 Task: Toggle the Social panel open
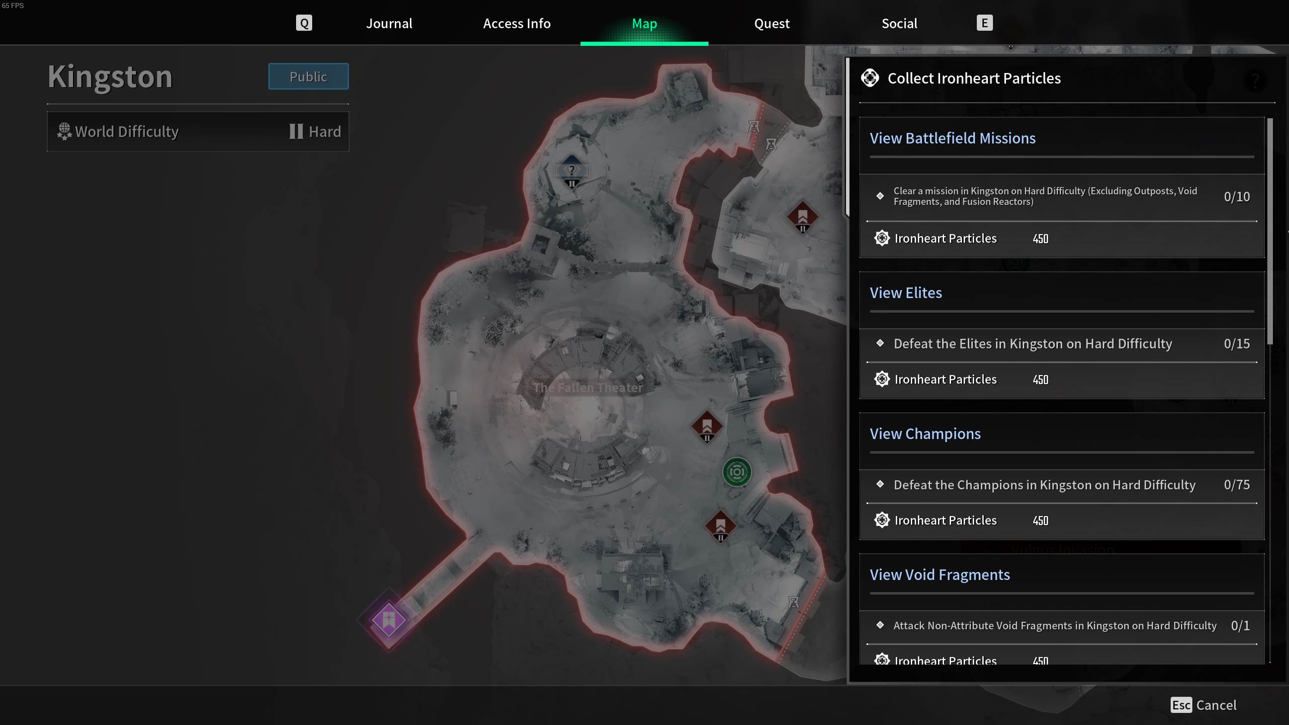(x=899, y=23)
